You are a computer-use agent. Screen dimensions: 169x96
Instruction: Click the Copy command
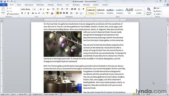[x=9, y=11]
